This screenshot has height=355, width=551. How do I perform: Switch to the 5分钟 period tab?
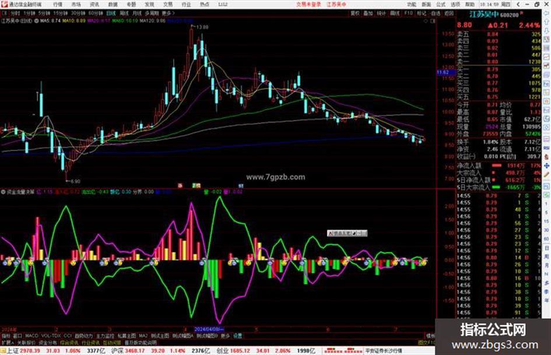click(x=44, y=13)
